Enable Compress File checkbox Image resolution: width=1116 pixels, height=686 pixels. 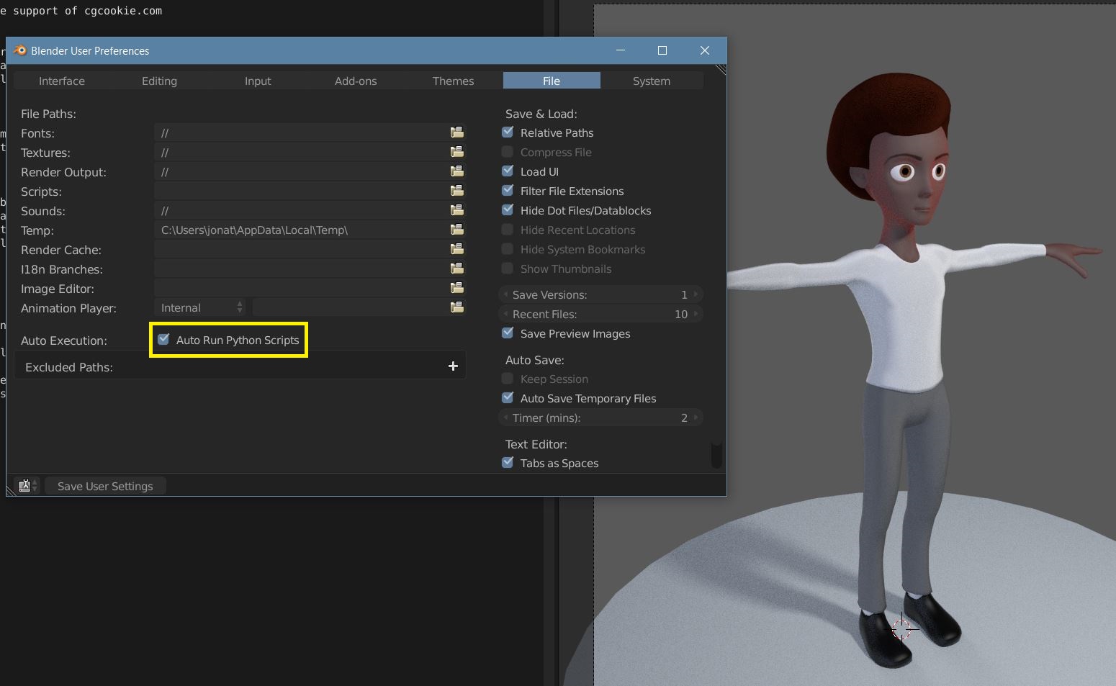coord(508,151)
